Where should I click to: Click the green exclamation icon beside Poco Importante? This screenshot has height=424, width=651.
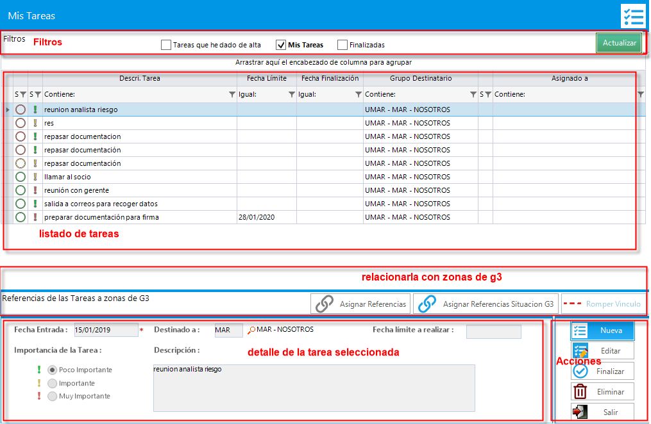(39, 370)
